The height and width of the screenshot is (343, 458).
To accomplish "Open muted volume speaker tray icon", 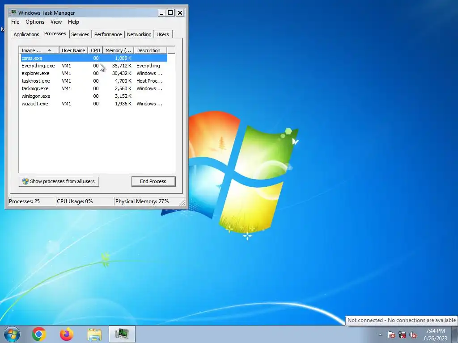I will tap(413, 335).
